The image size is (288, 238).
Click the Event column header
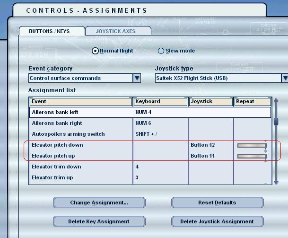[81, 102]
